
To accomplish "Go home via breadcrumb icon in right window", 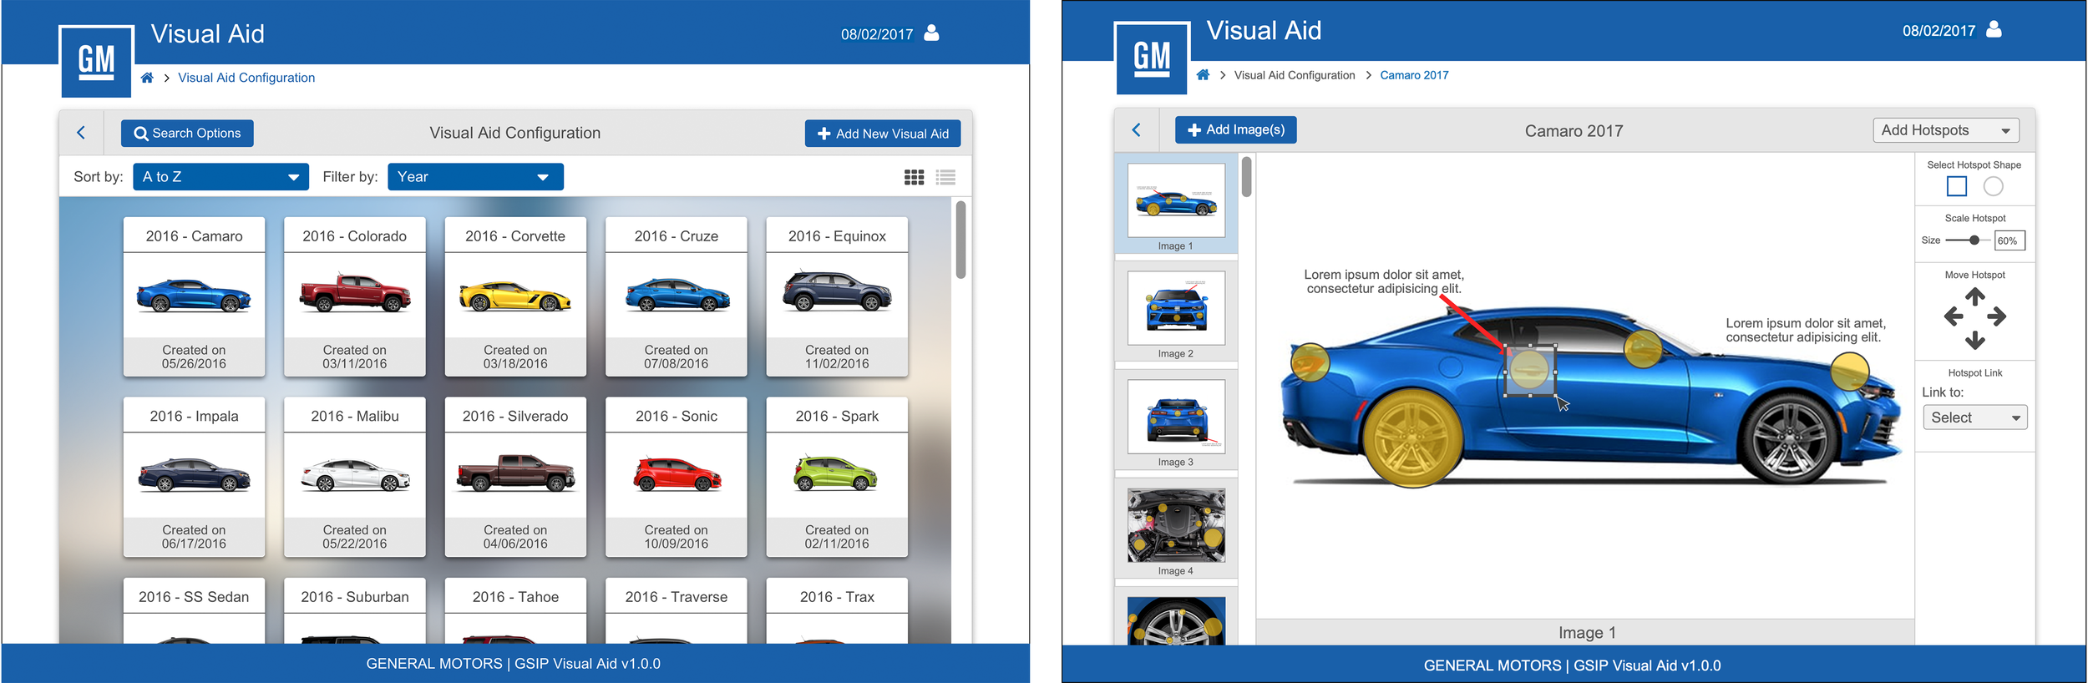I will click(1203, 75).
